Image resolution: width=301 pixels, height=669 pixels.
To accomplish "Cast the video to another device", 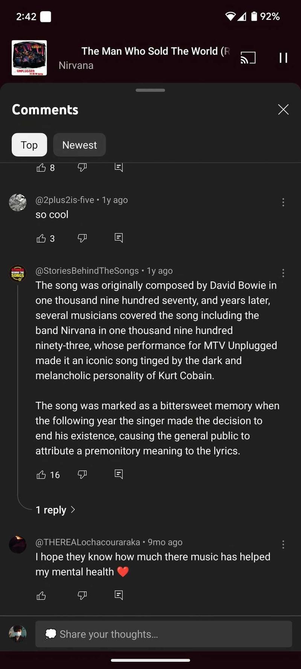I will tap(248, 58).
